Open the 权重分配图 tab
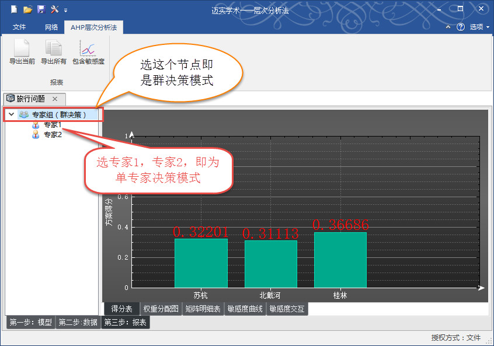The image size is (494, 346). tap(161, 309)
